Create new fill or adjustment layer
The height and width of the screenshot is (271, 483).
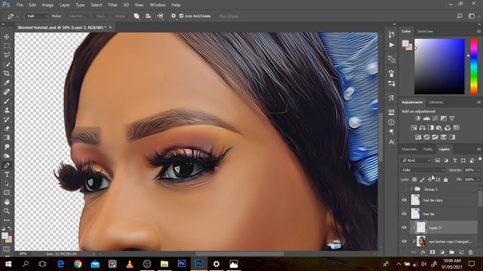click(442, 252)
